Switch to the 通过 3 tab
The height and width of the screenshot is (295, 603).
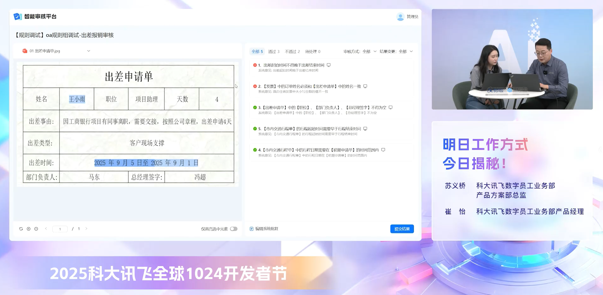pos(274,51)
